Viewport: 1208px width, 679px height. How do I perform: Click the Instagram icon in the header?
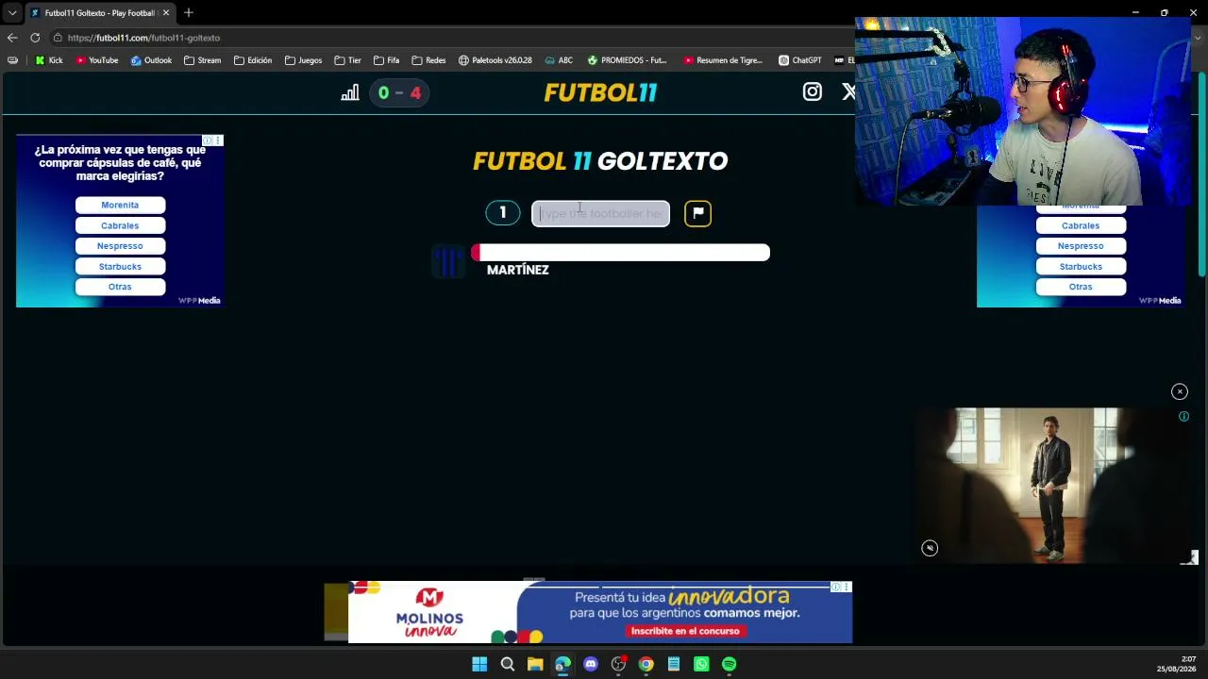[x=812, y=91]
